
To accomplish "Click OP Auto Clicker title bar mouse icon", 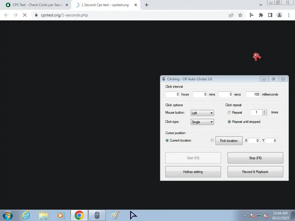I will pos(164,79).
